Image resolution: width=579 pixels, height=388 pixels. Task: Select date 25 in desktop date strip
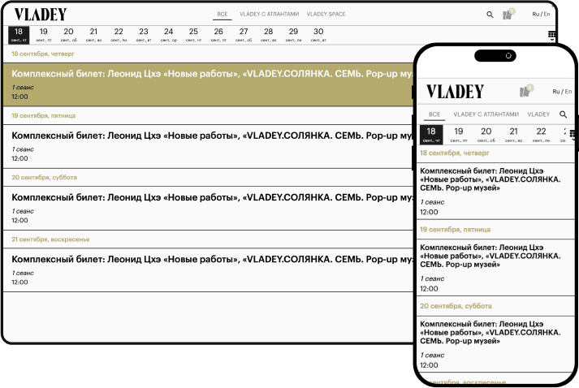pyautogui.click(x=193, y=34)
